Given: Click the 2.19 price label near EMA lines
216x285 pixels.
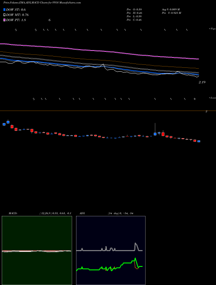Looking at the screenshot, I should point(202,82).
